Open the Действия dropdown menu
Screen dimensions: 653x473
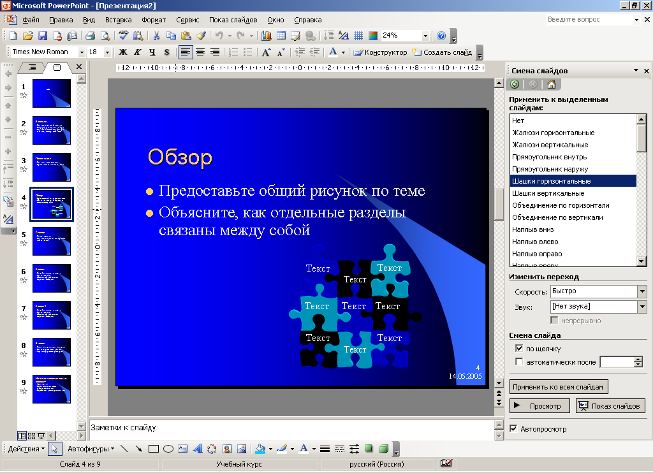[x=26, y=448]
